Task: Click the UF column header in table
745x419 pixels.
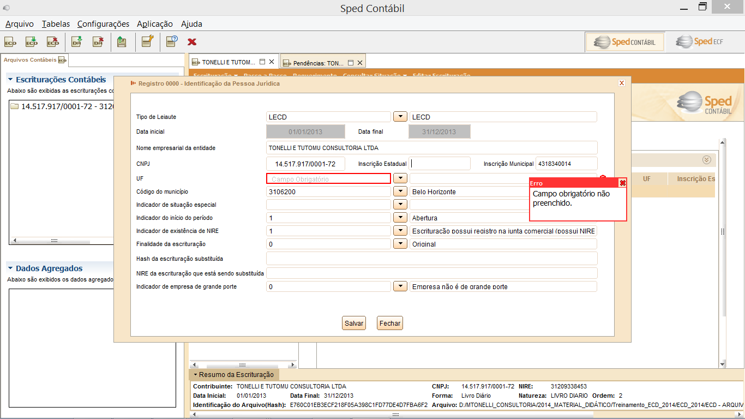Action: tap(646, 178)
